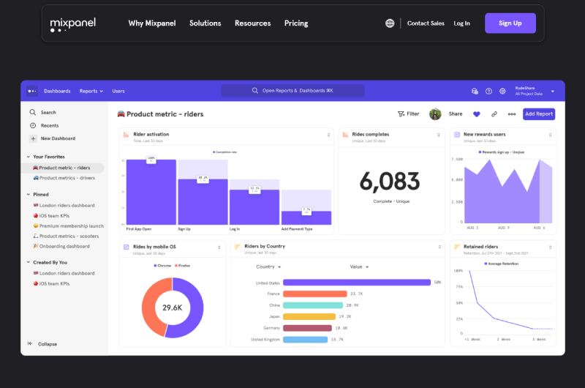Screen dimensions: 585x388
Task: Click the Rides by mobile OS report icon
Action: 126,247
